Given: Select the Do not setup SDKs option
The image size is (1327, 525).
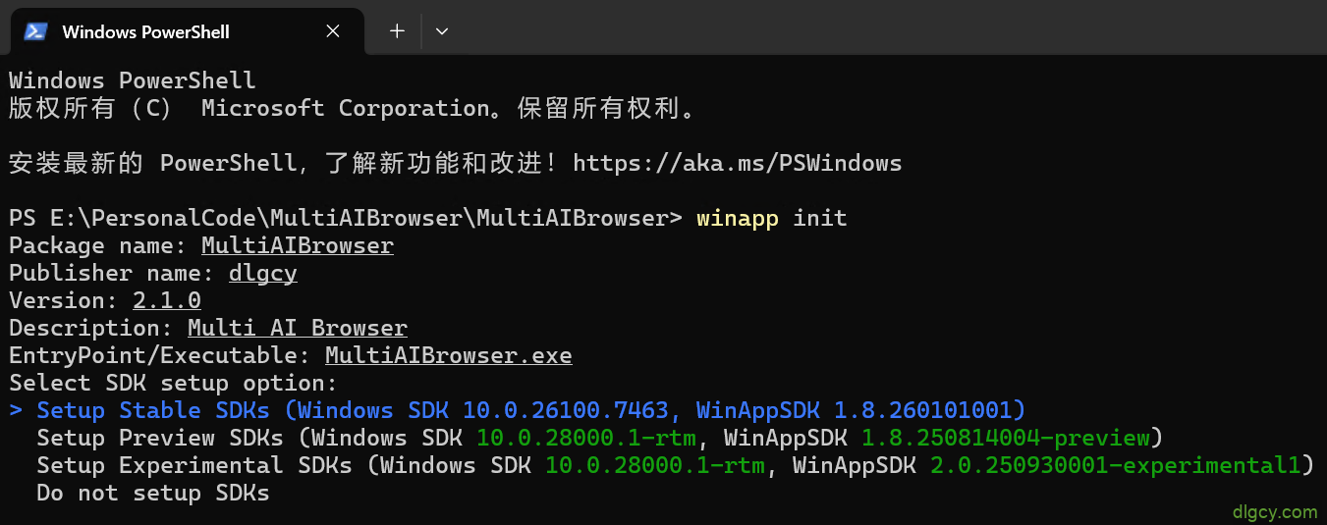Looking at the screenshot, I should (x=152, y=493).
